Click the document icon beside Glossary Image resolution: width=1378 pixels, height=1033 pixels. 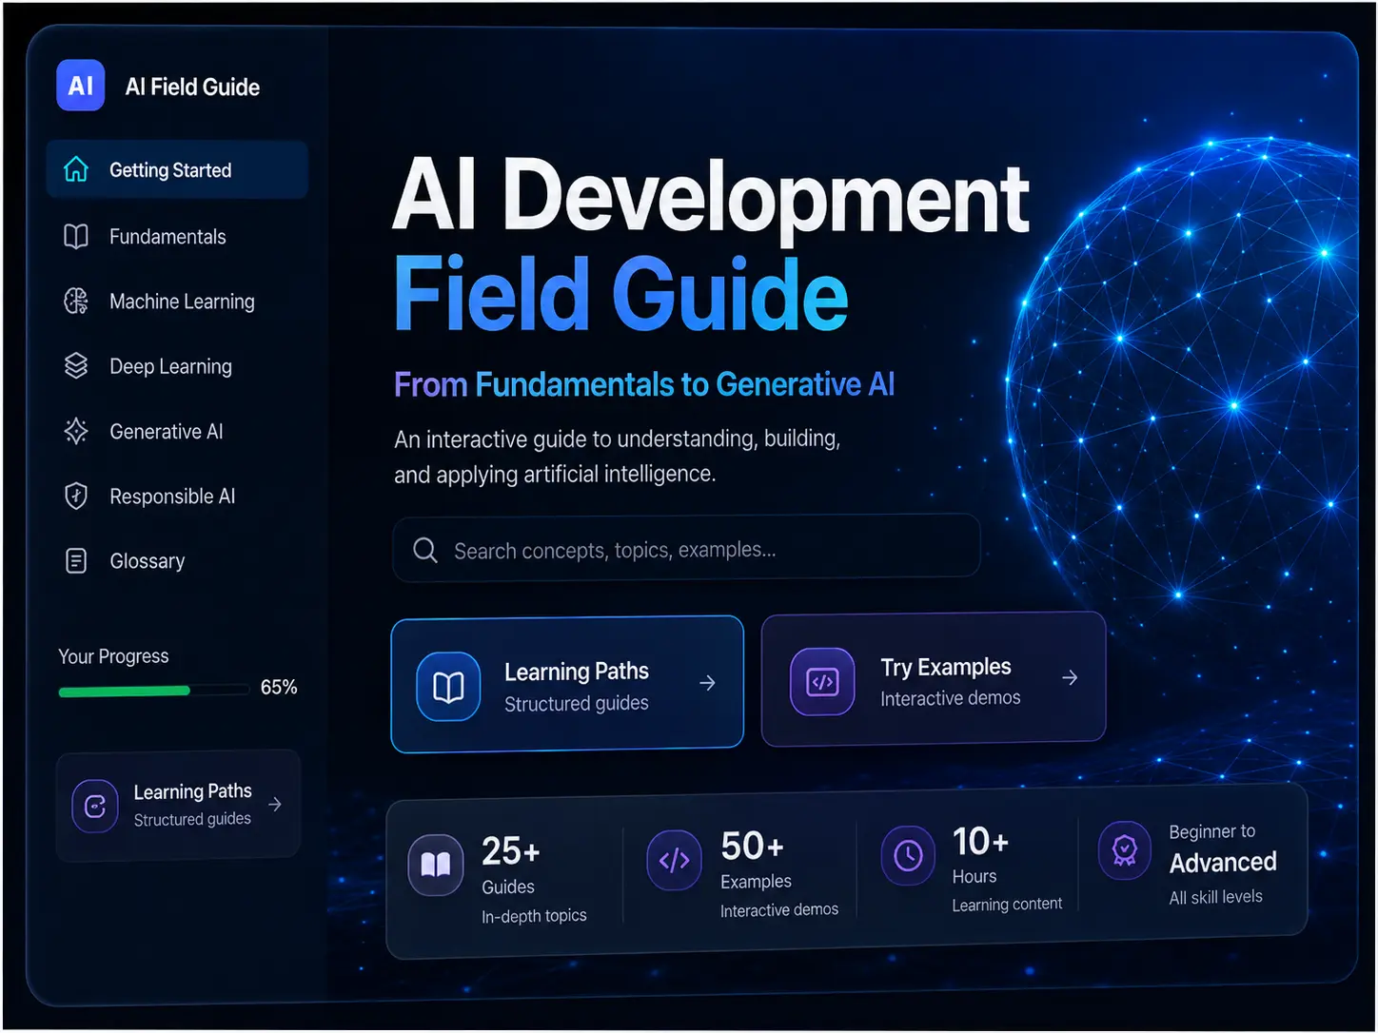pos(76,561)
